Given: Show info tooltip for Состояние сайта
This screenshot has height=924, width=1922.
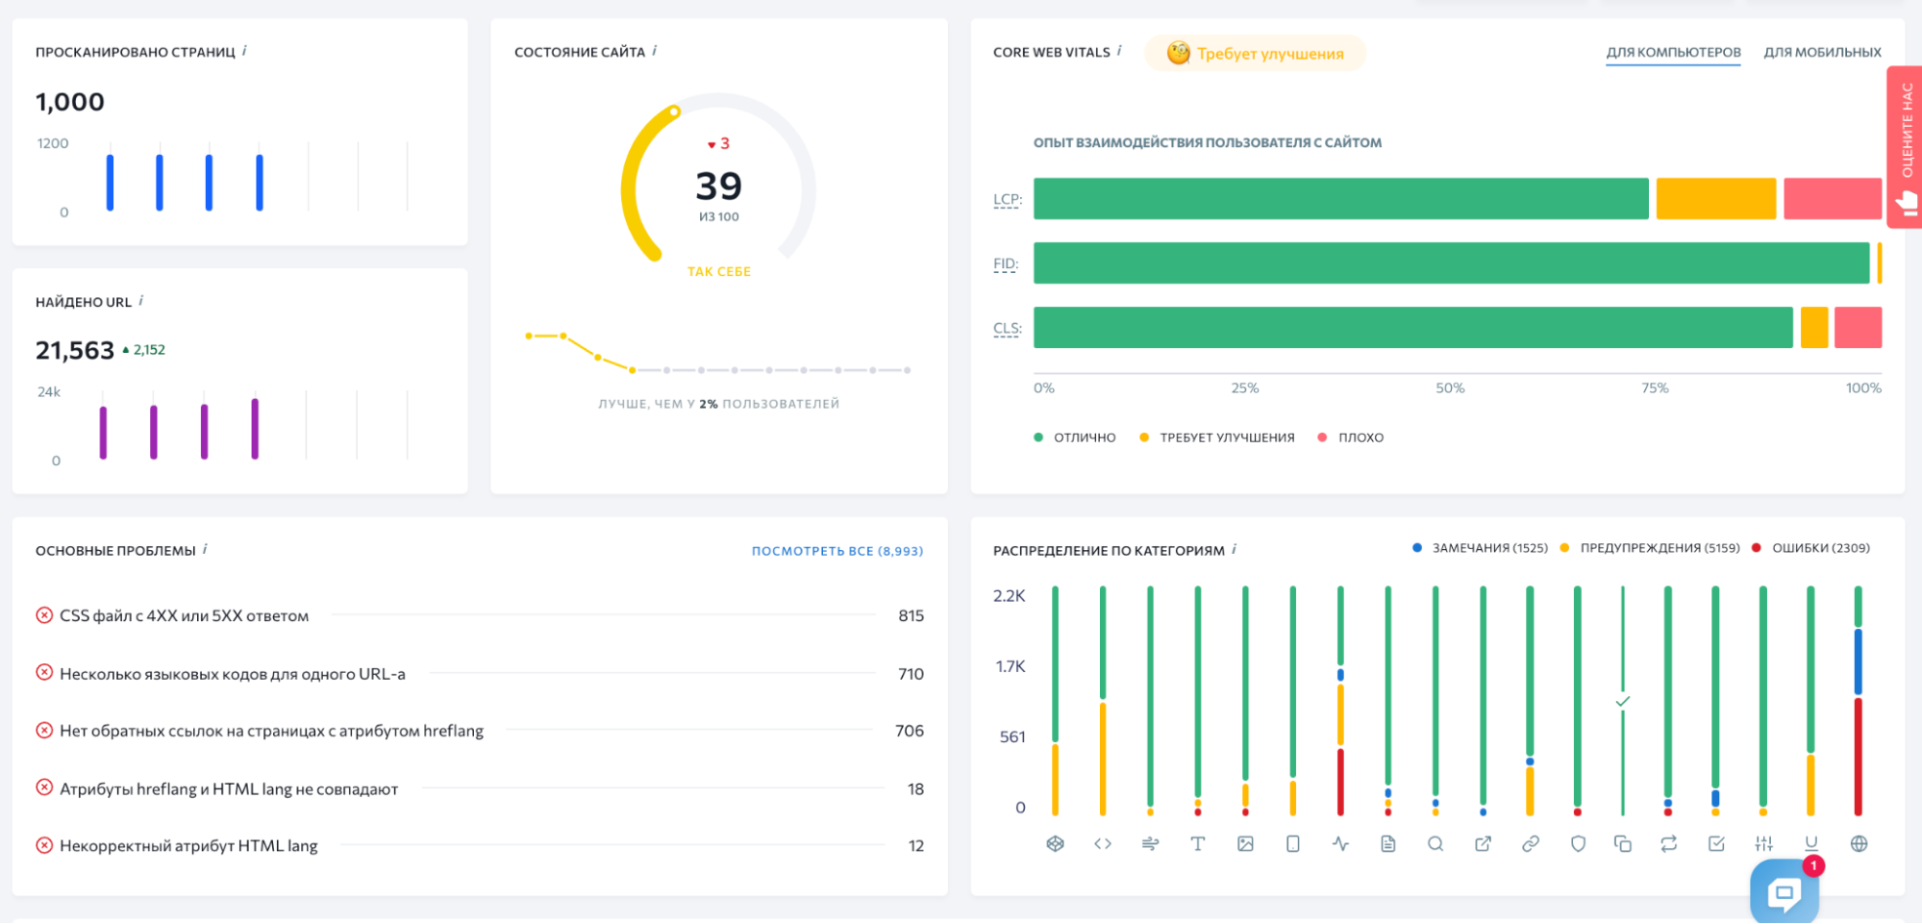Looking at the screenshot, I should [x=655, y=51].
